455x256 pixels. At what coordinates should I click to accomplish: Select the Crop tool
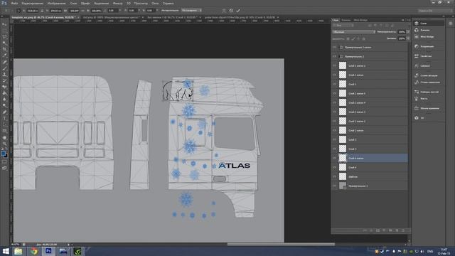click(x=4, y=49)
